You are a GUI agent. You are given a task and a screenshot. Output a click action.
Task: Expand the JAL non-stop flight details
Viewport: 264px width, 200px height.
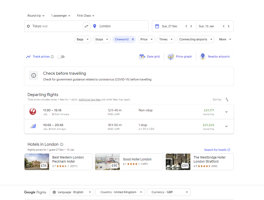coord(226,112)
